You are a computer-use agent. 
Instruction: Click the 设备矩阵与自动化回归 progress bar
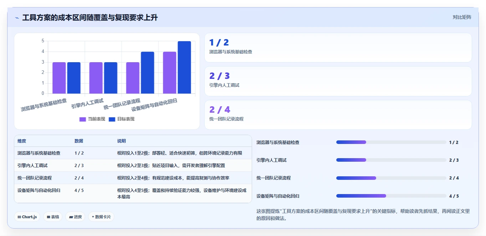pos(391,196)
